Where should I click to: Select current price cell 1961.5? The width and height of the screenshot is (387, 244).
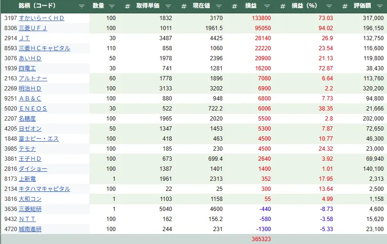point(214,28)
